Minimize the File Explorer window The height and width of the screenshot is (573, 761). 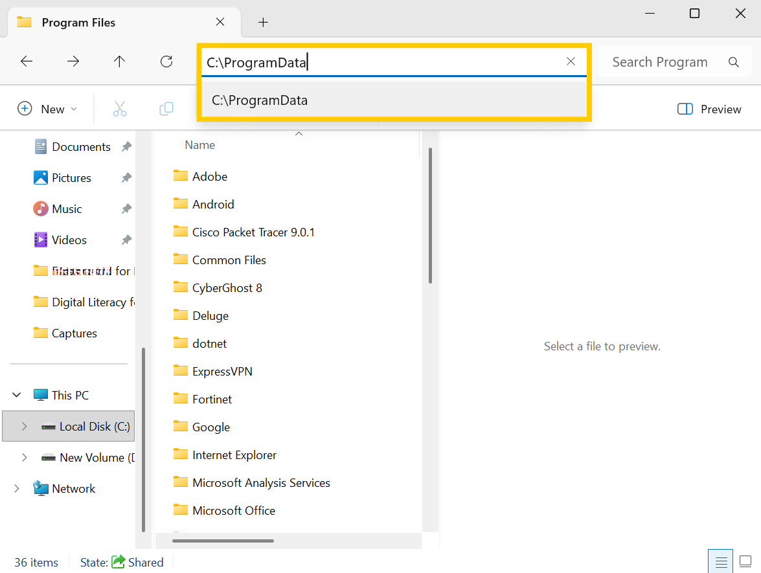point(650,14)
